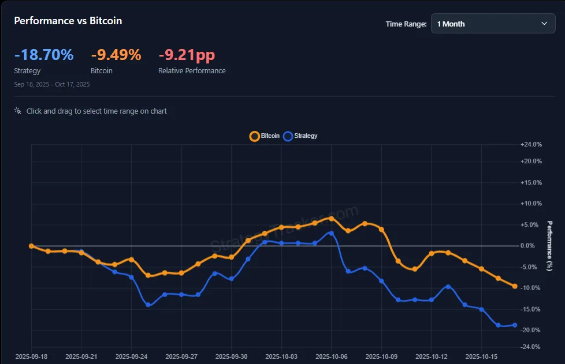The width and height of the screenshot is (565, 364).
Task: Open the Time Range dropdown
Action: pos(493,24)
